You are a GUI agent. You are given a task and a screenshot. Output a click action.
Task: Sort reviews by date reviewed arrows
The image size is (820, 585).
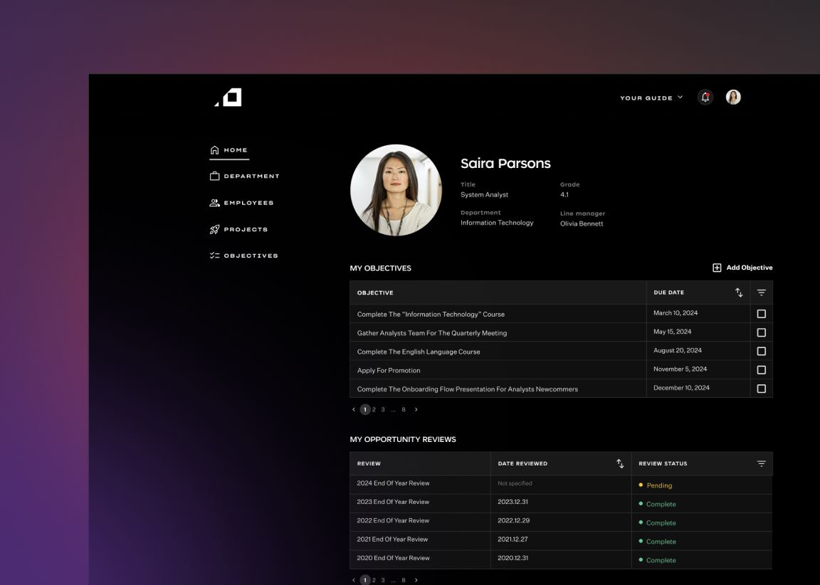[620, 463]
